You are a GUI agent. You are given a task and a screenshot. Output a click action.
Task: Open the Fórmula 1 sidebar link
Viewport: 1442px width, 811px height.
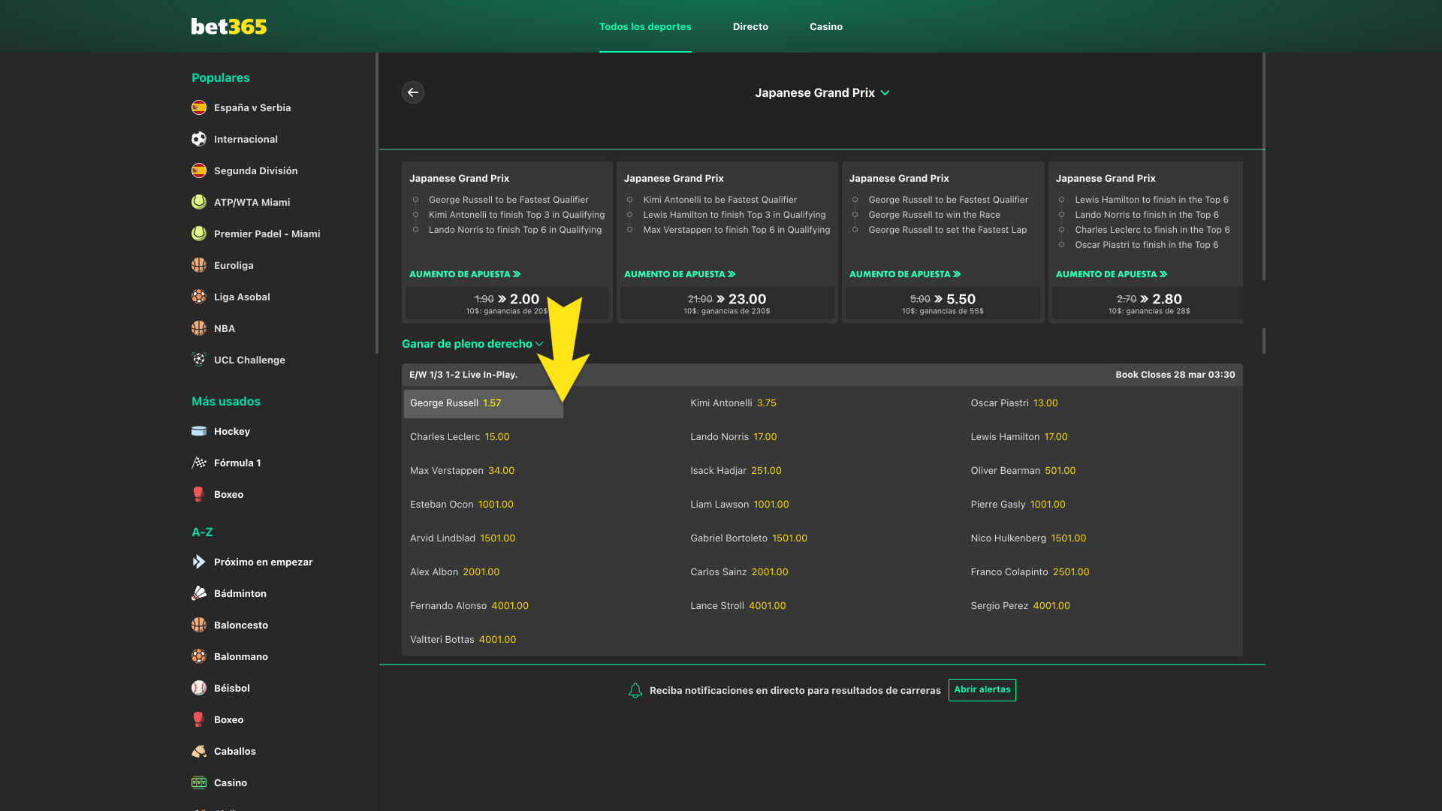237,463
